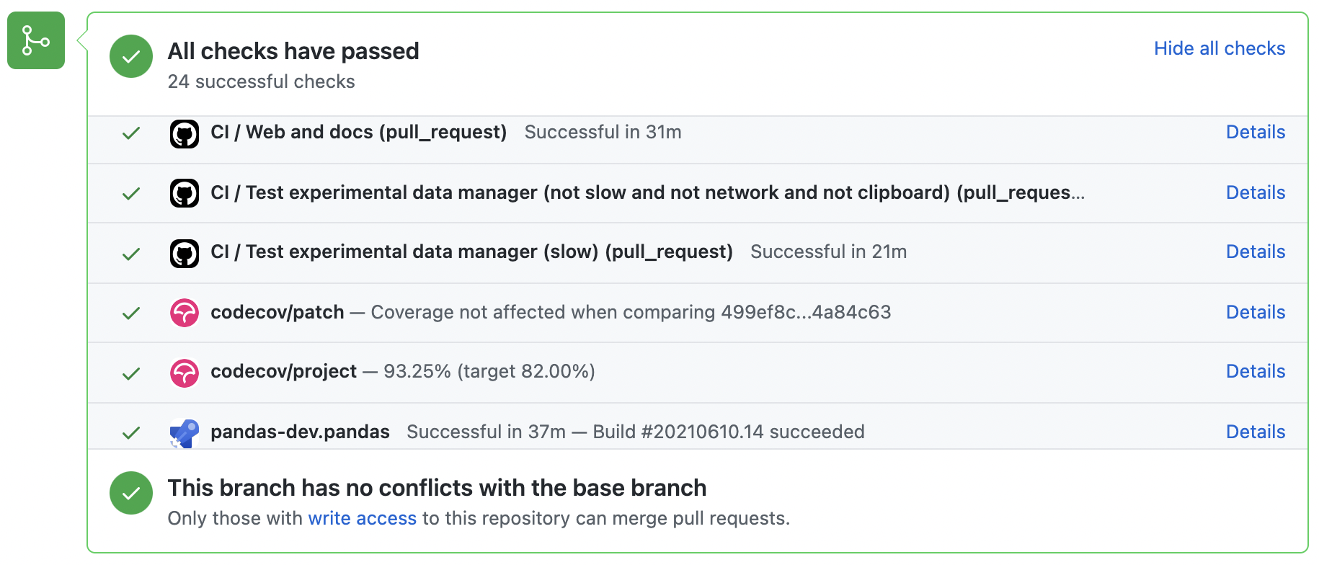Click green checkmark circle for no conflicts message
Image resolution: width=1319 pixels, height=565 pixels.
pyautogui.click(x=131, y=493)
